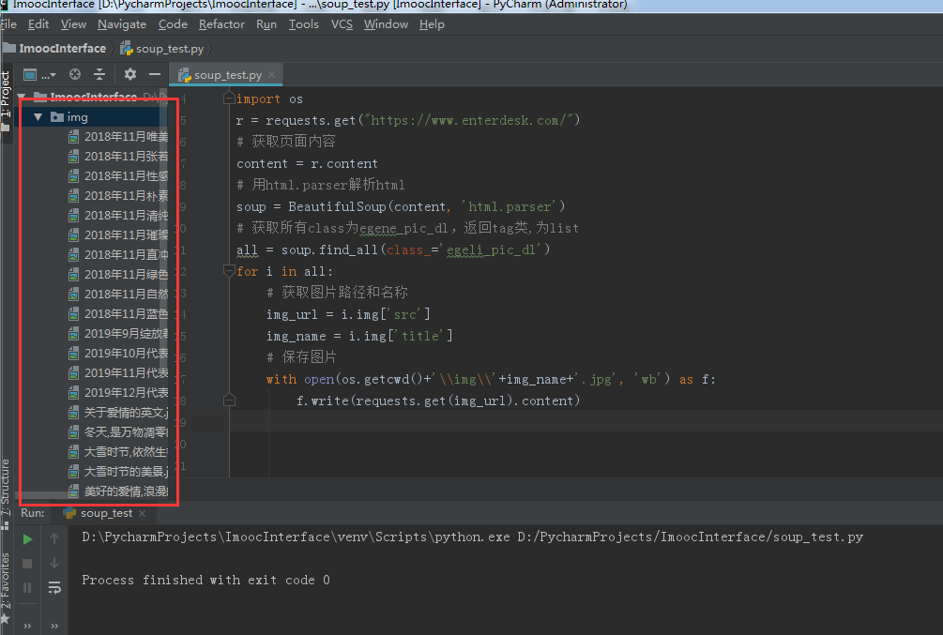Click the Collapse All icon in Project panel

click(99, 74)
